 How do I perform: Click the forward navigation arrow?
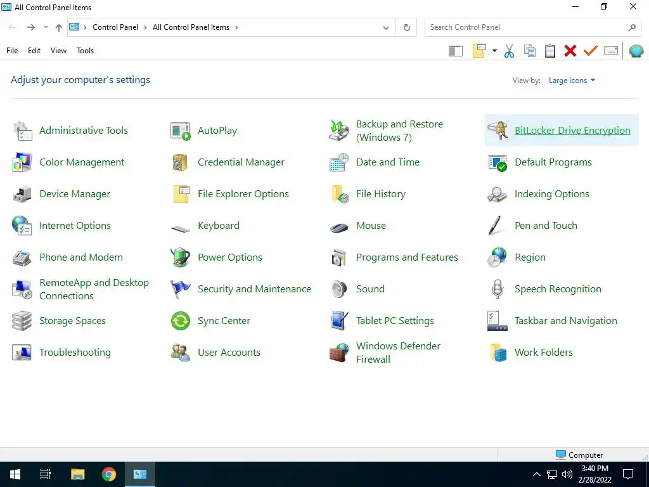(30, 27)
